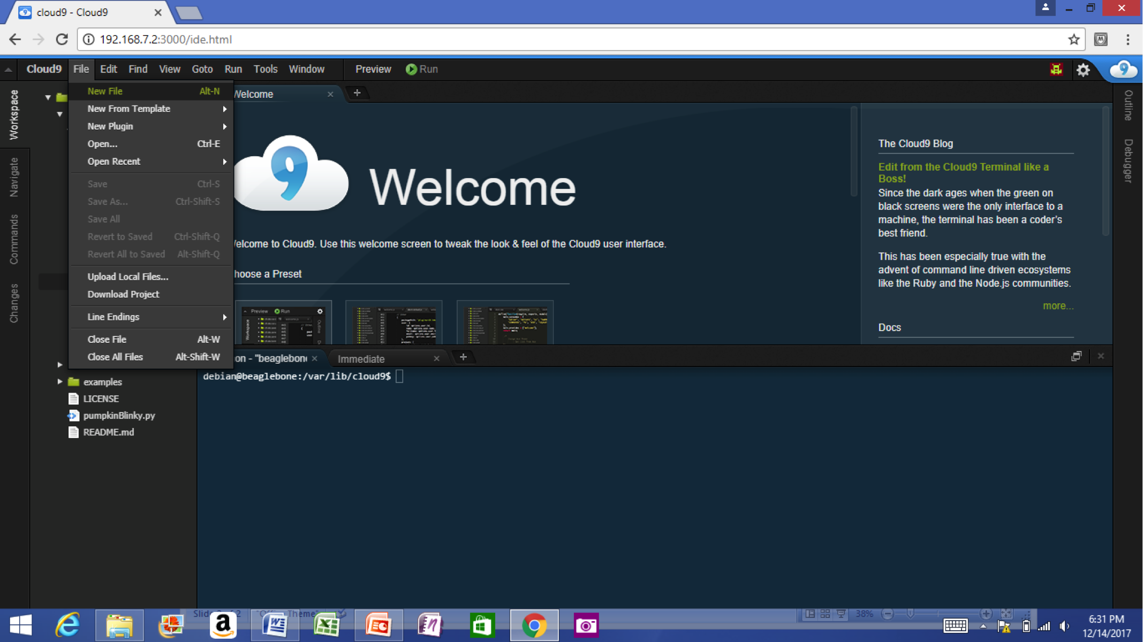The width and height of the screenshot is (1143, 642).
Task: Open Microsoft Word from the taskbar
Action: 275,625
